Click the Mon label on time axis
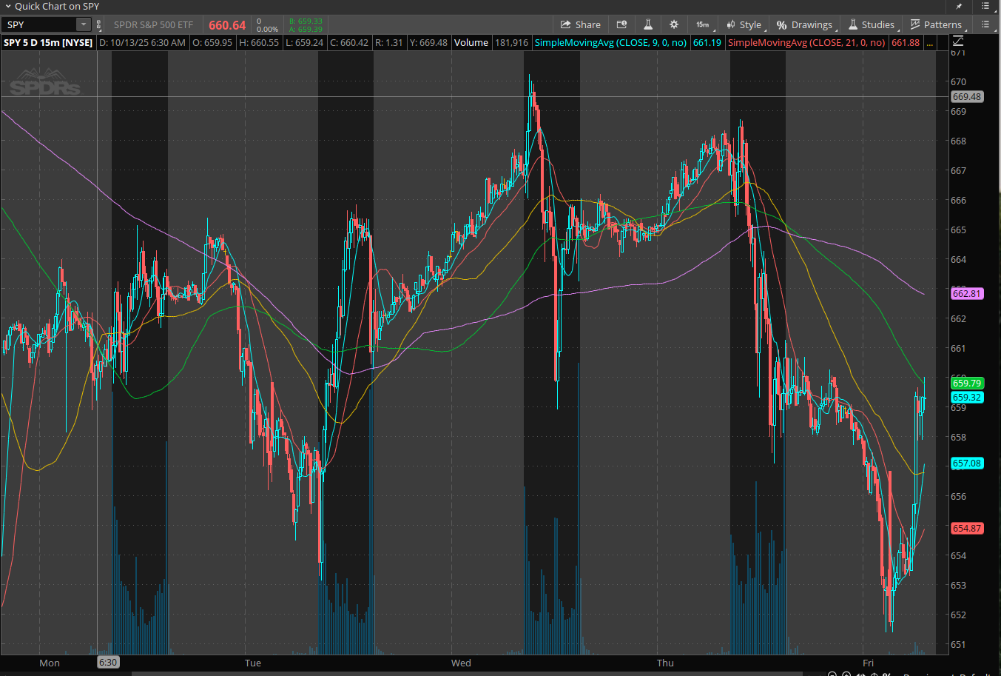Image resolution: width=1001 pixels, height=676 pixels. coord(50,663)
